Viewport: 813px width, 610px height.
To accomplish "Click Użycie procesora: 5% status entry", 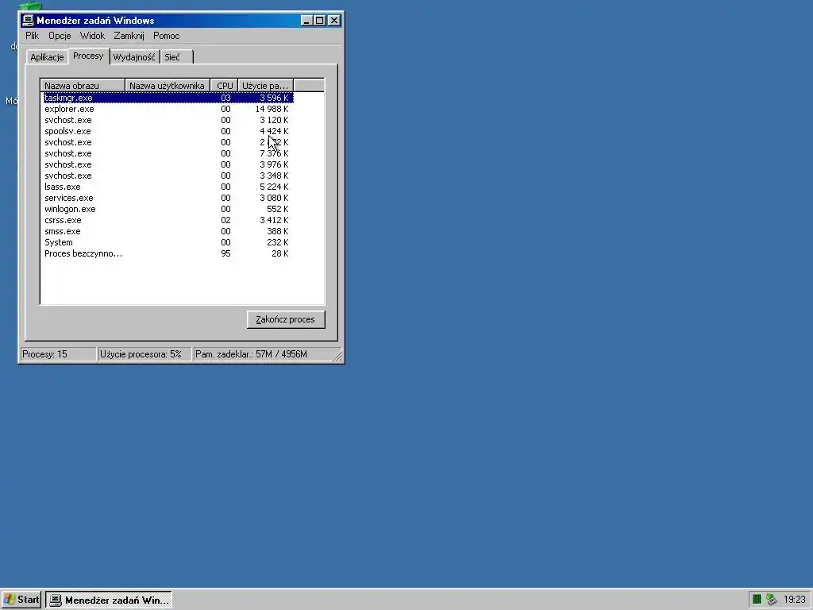I will 144,354.
